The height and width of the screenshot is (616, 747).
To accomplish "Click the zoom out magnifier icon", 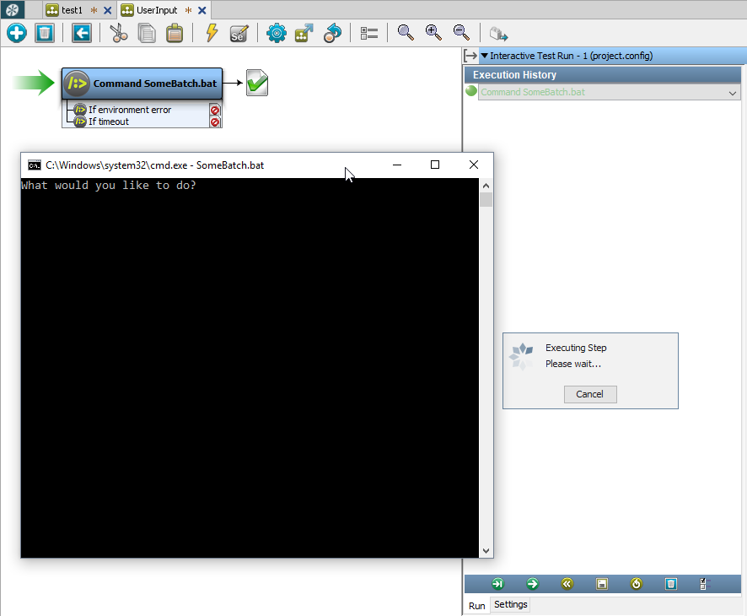I will click(461, 33).
